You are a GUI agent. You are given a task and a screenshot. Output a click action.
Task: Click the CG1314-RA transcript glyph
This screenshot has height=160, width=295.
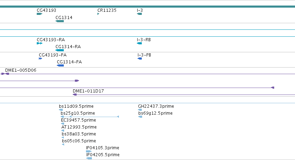click(x=60, y=50)
